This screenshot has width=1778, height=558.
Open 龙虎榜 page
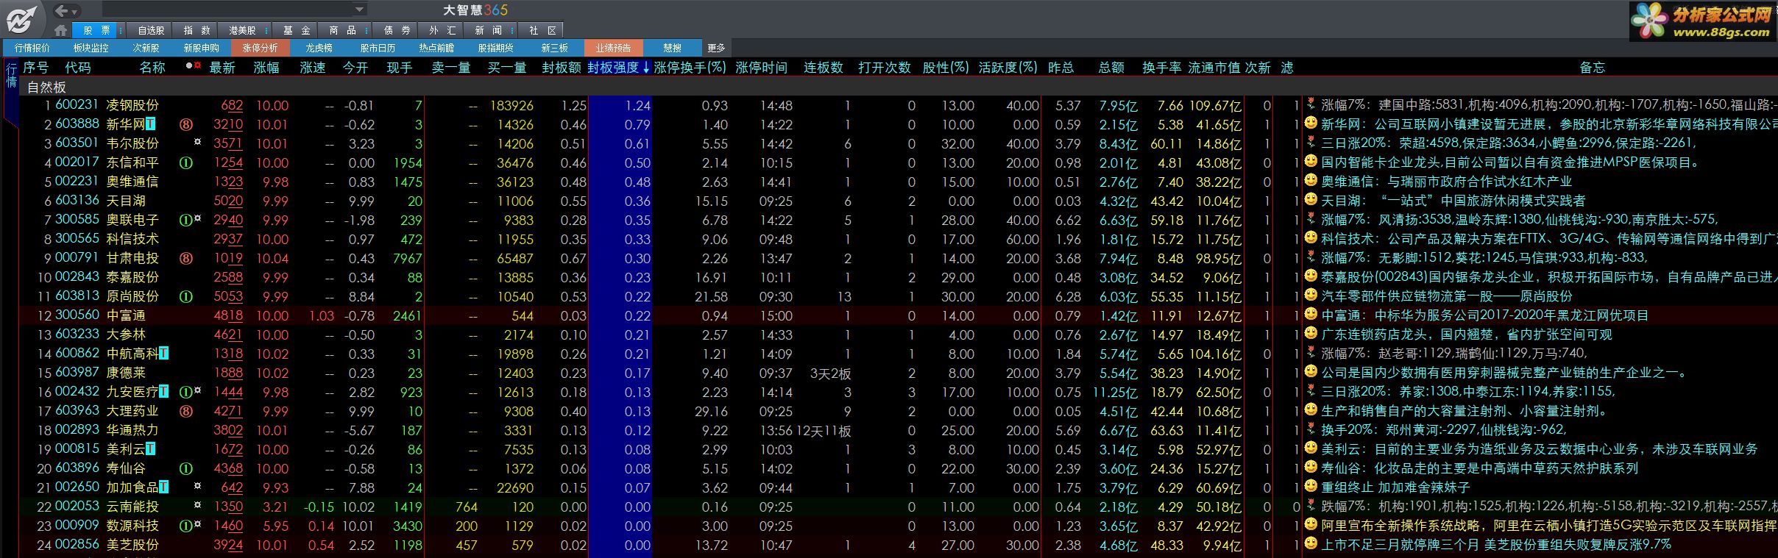point(319,48)
